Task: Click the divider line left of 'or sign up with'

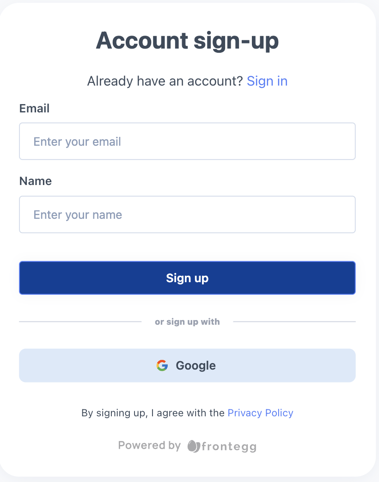Action: tap(80, 321)
